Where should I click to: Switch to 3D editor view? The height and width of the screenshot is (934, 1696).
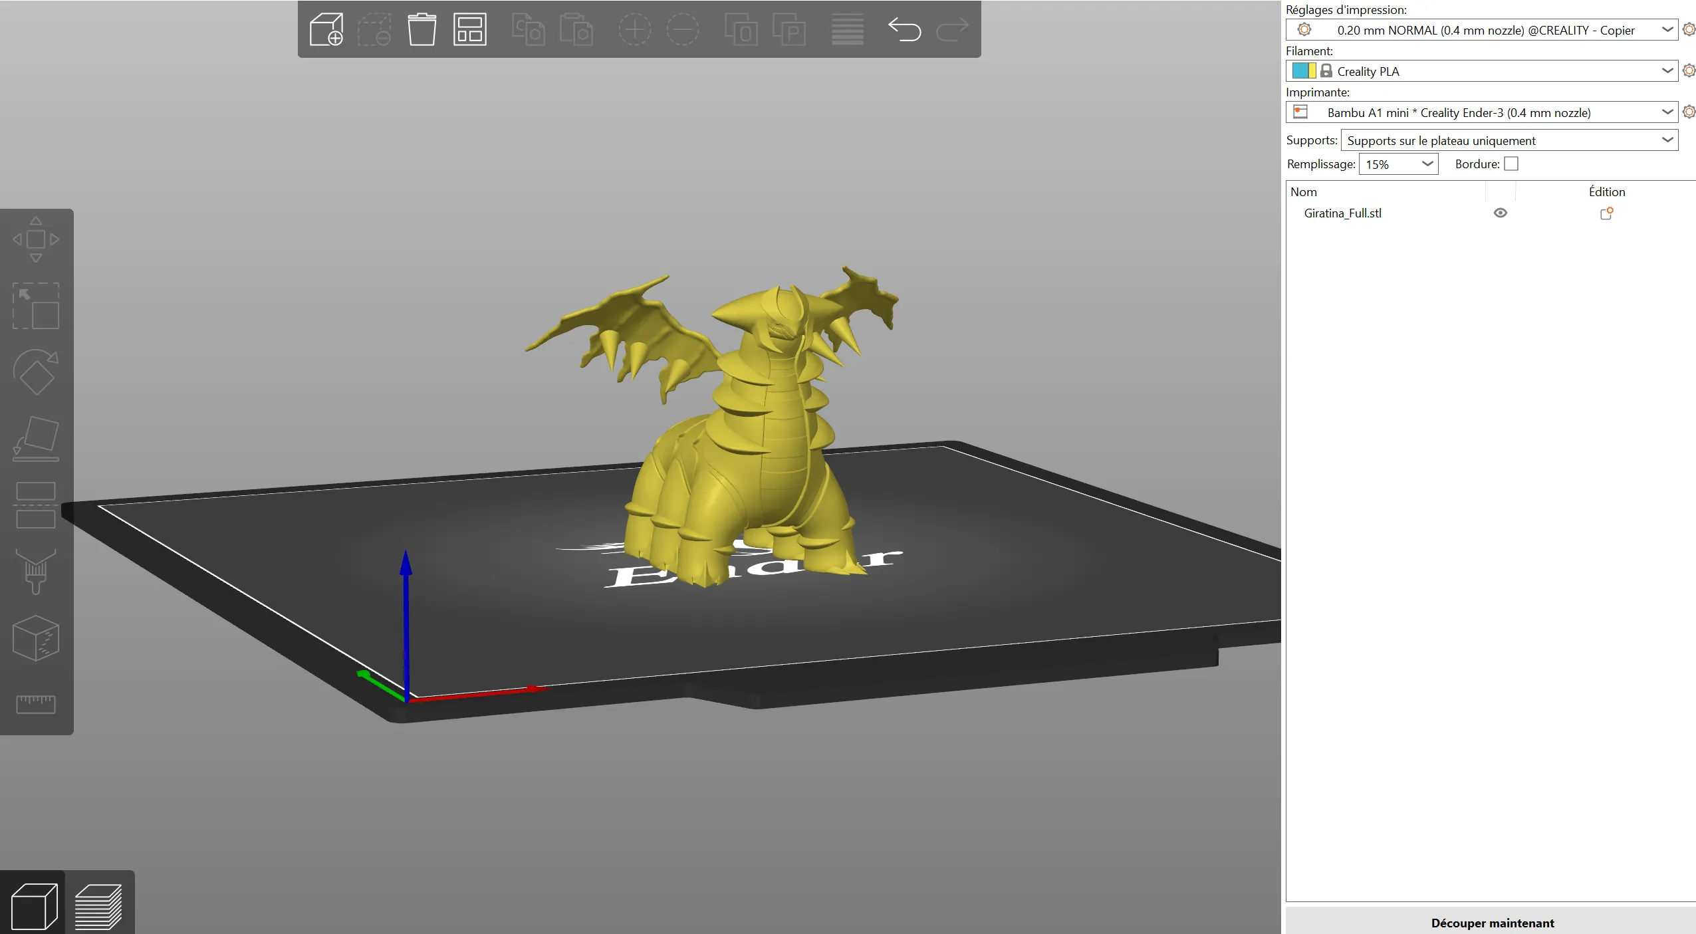click(33, 905)
